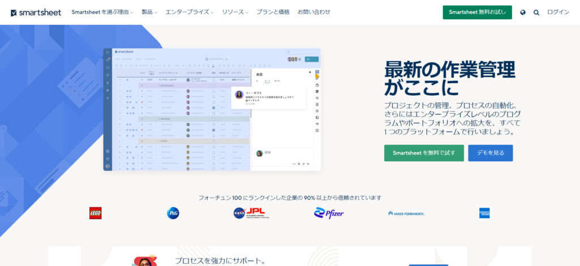Click the 'プロセスを強力にサポート。' heading
This screenshot has width=580, height=266.
tap(221, 261)
